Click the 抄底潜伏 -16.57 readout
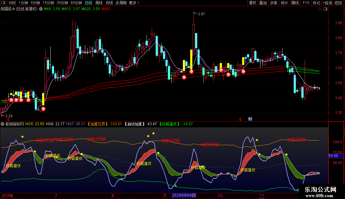The height and width of the screenshot is (199, 345). (x=176, y=124)
